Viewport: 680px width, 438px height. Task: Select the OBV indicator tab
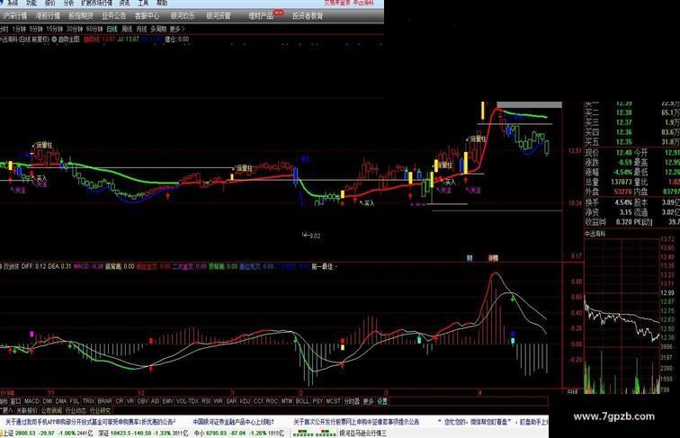pos(142,401)
